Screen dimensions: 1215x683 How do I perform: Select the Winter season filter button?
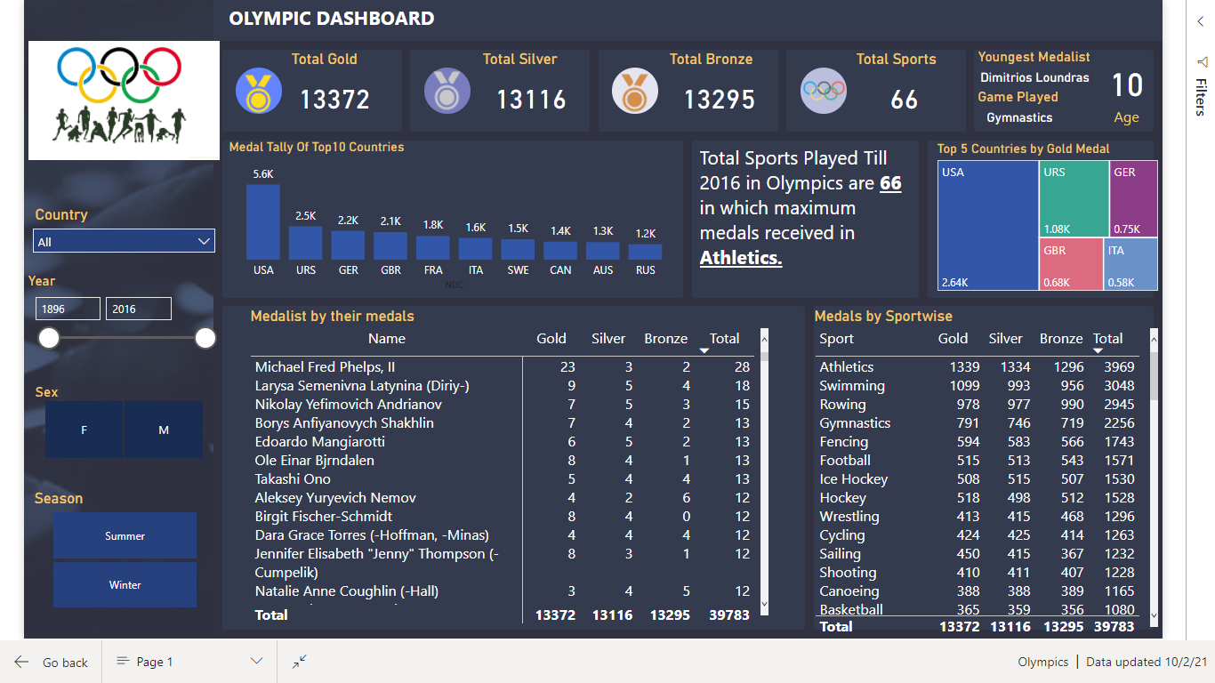[125, 584]
